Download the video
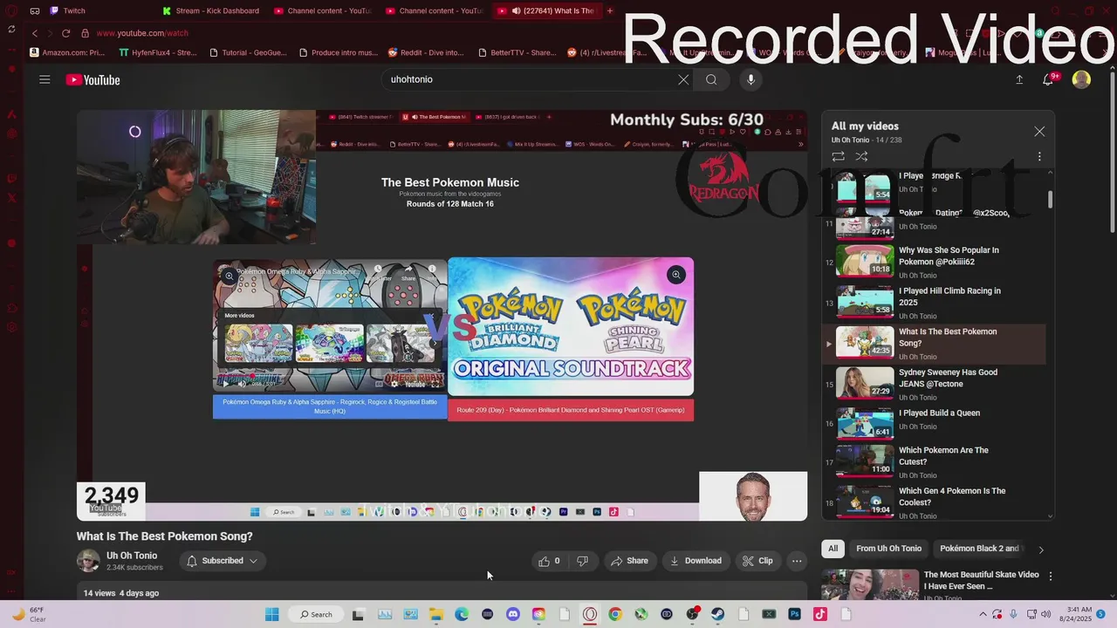The height and width of the screenshot is (628, 1117). tap(696, 561)
